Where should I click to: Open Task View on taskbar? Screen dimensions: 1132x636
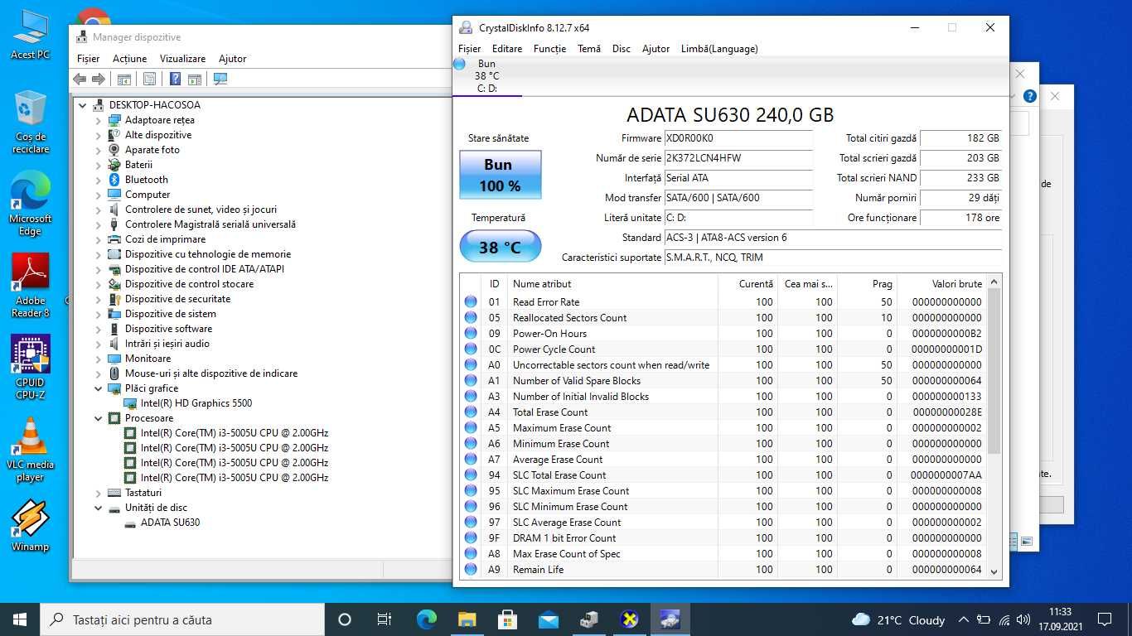[x=385, y=619]
